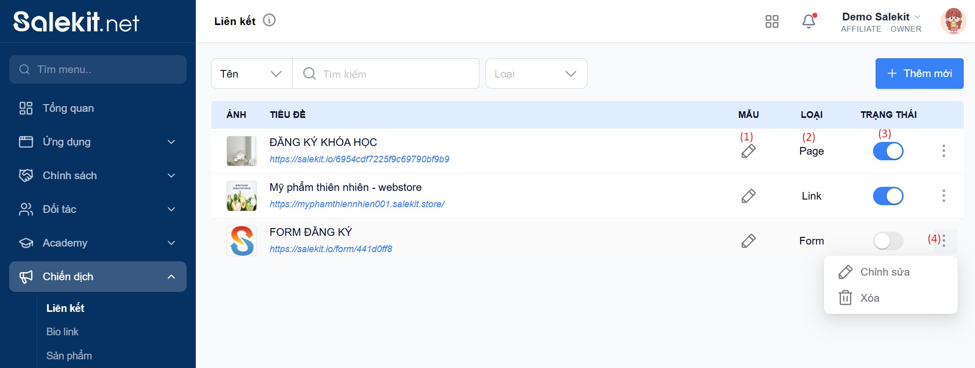
Task: Enable the FORM ĐĂNG KÝ status toggle
Action: coord(888,241)
